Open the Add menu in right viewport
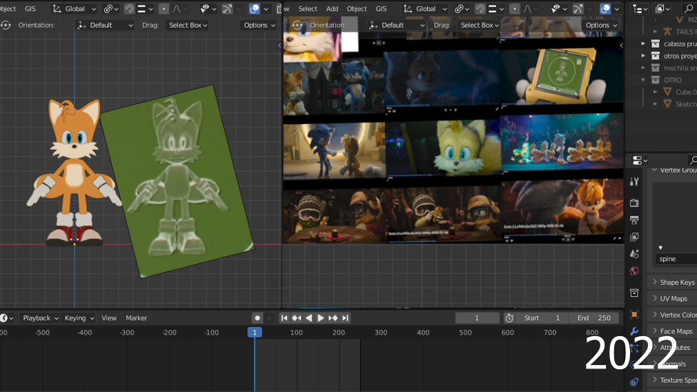 pos(332,9)
